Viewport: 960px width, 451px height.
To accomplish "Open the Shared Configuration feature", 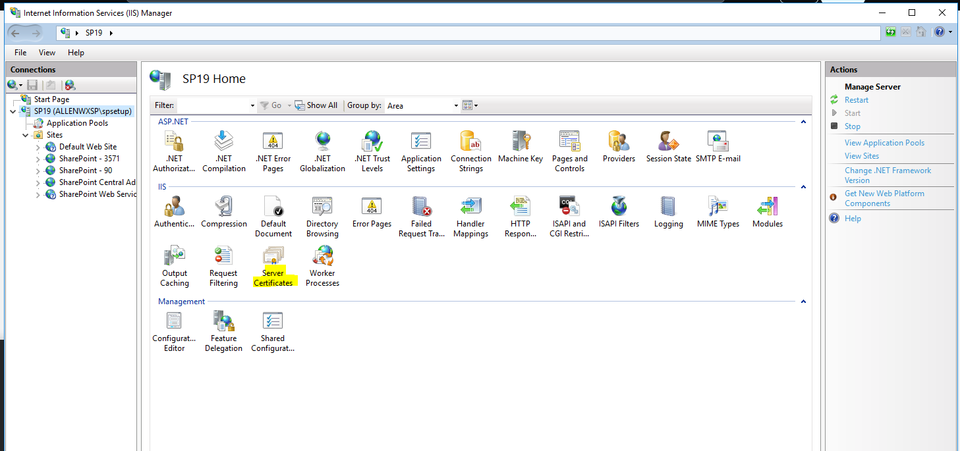I will click(273, 331).
